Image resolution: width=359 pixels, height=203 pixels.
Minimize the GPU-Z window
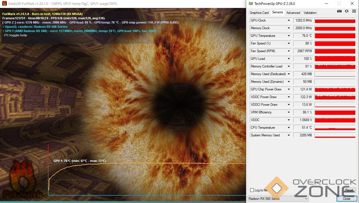[x=326, y=4]
